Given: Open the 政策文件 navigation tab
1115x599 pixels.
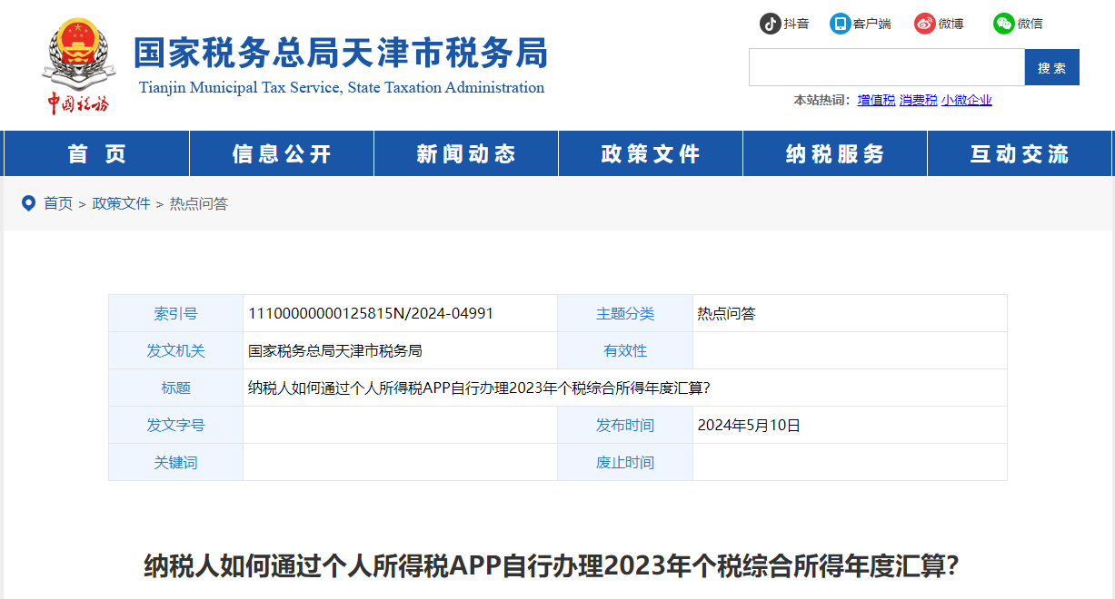Looking at the screenshot, I should pos(651,153).
